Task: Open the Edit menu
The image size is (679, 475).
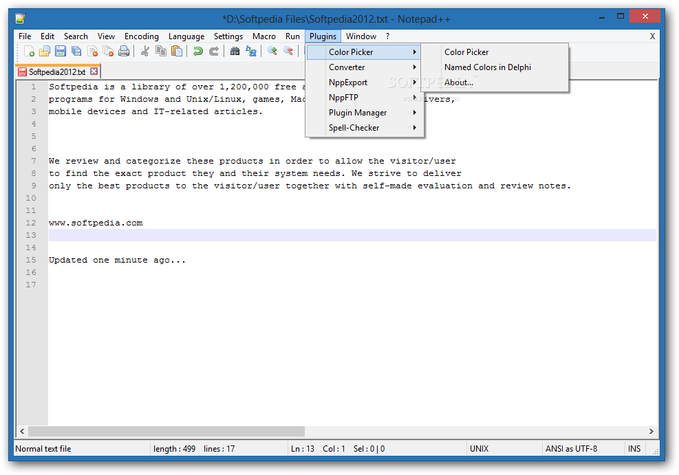Action: pyautogui.click(x=47, y=36)
